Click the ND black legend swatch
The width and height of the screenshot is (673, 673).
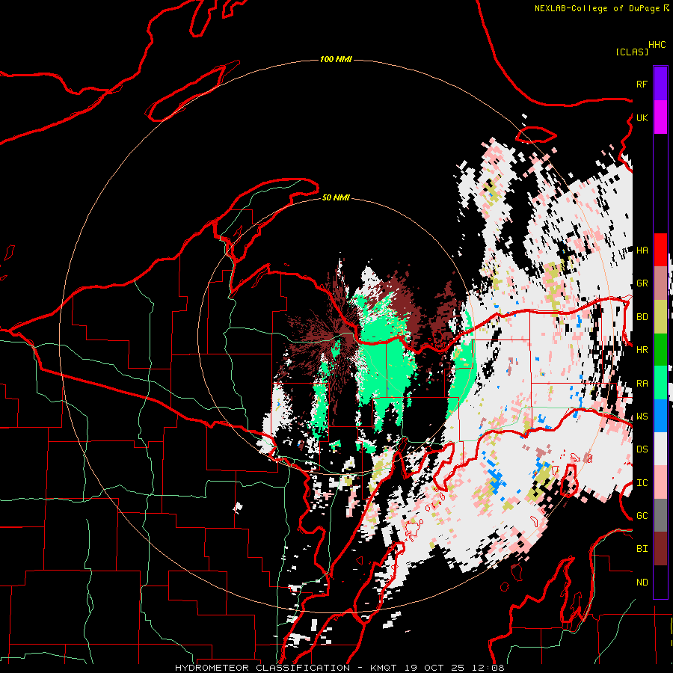660,582
